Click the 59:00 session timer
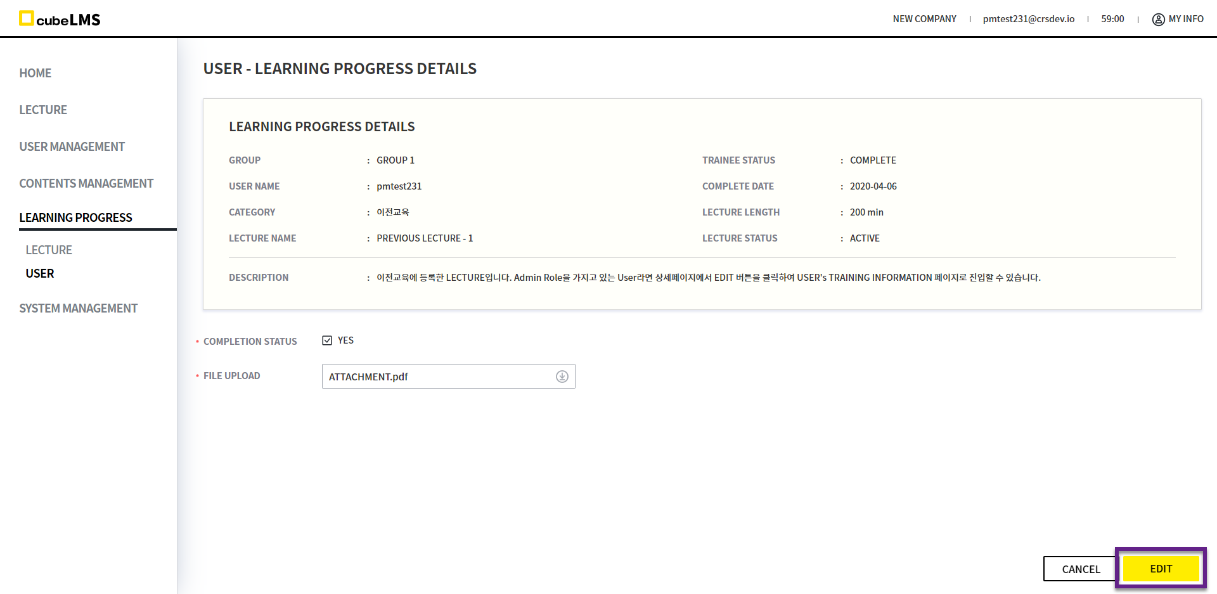 [x=1112, y=19]
